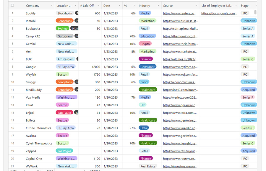This screenshot has width=266, height=171.
Task: Select the Booktopia company cell
Action: coord(33,28)
